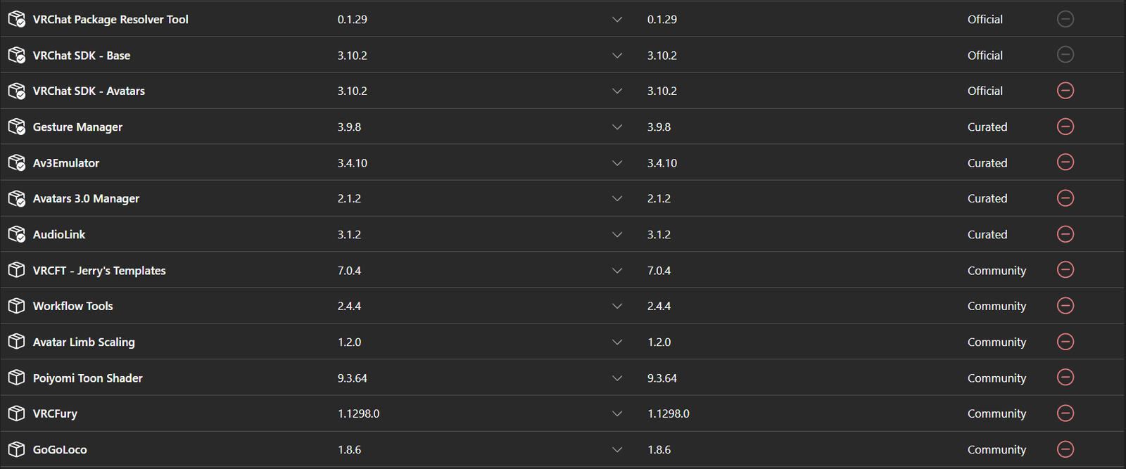Image resolution: width=1126 pixels, height=469 pixels.
Task: Click the latest version 2.4.4 of Workflow Tools
Action: point(659,307)
